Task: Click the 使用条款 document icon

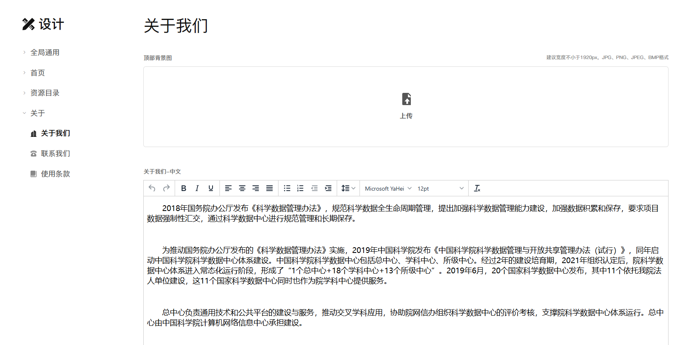Action: [34, 174]
